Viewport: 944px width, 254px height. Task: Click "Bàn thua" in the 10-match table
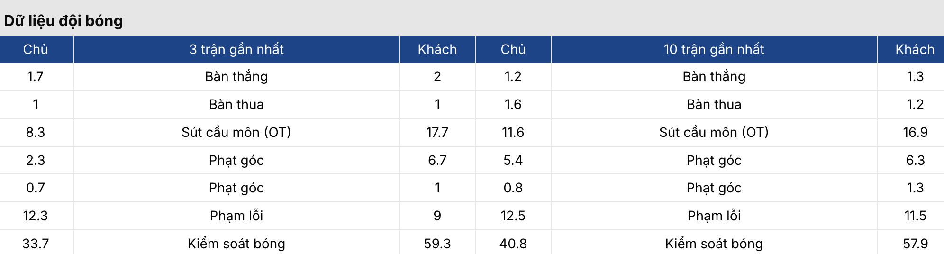point(714,104)
